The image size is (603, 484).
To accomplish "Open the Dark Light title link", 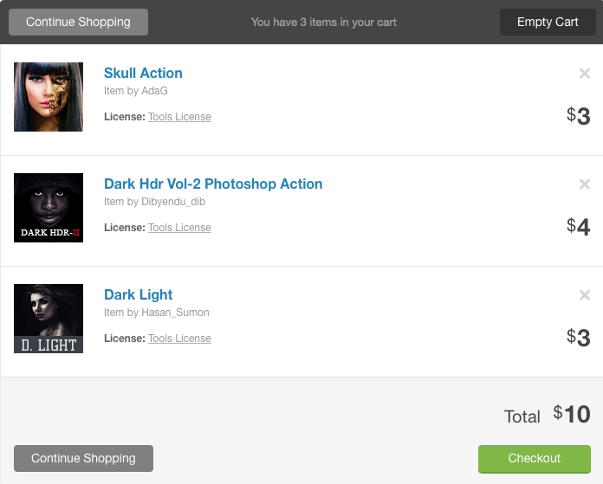I will click(139, 294).
